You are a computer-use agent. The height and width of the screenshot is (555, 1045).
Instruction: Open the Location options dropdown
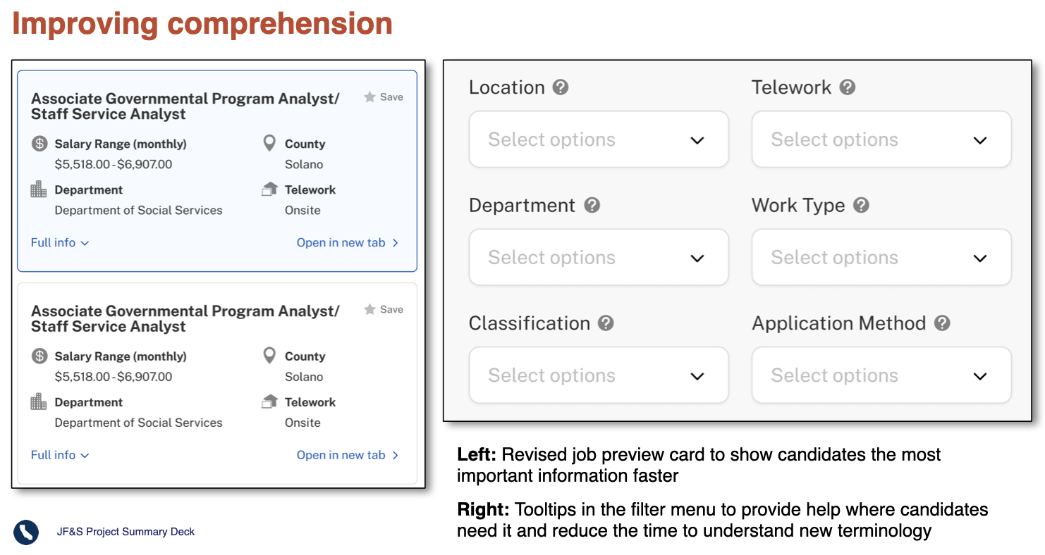tap(599, 139)
